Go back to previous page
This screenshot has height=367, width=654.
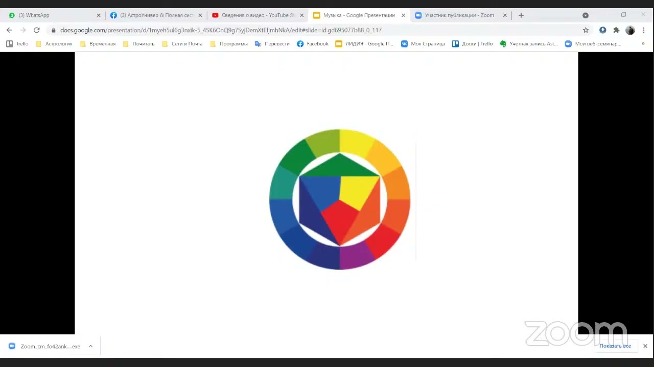click(9, 30)
